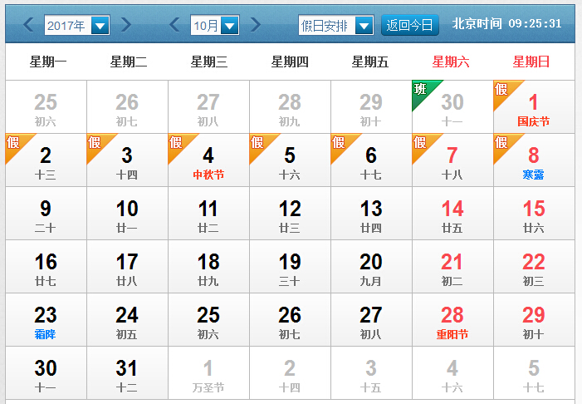
Task: Click the 星期五 column header
Action: (x=370, y=62)
